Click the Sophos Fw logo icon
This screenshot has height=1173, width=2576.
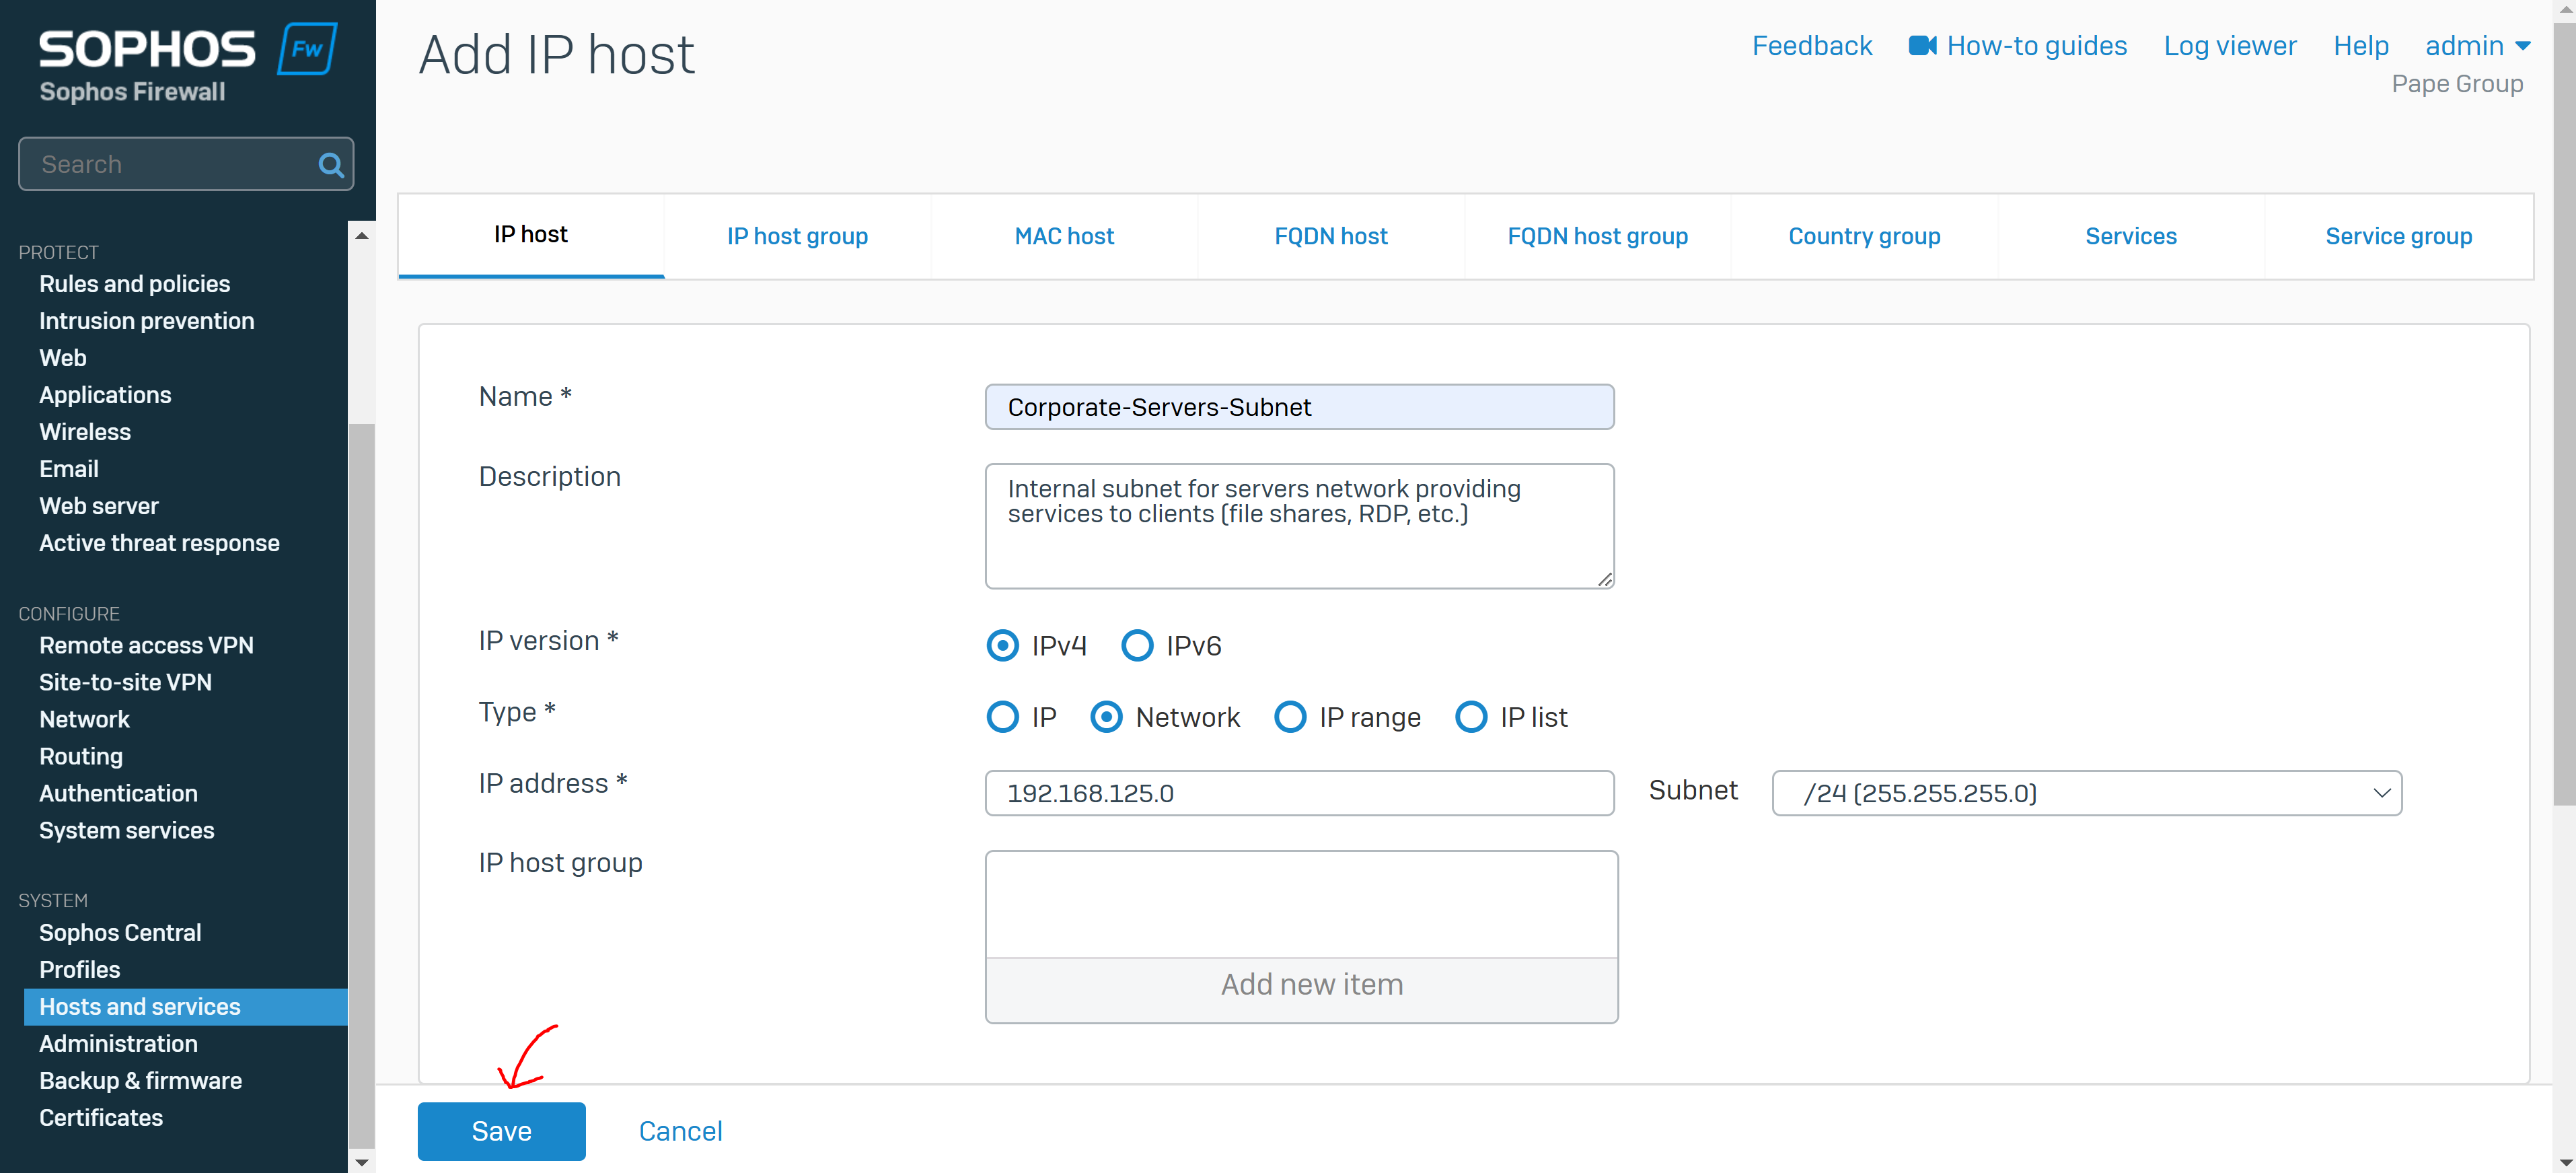(x=307, y=49)
